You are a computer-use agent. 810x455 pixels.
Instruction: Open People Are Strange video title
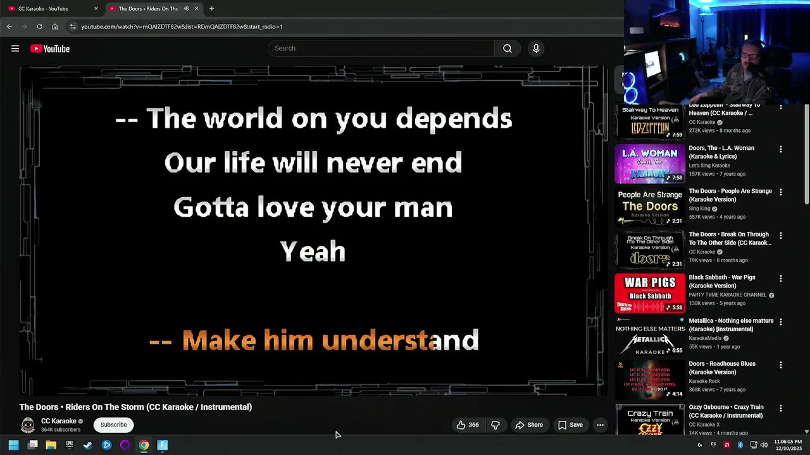pos(730,195)
